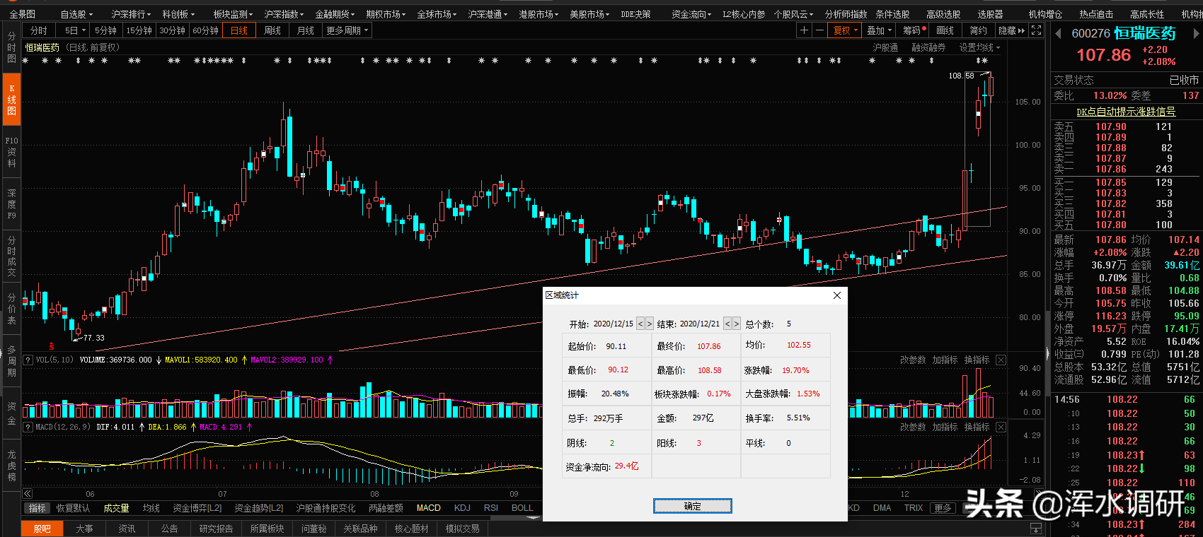Switch to the 周线 weekly chart tab
Viewport: 1203px width, 537px height.
click(272, 30)
